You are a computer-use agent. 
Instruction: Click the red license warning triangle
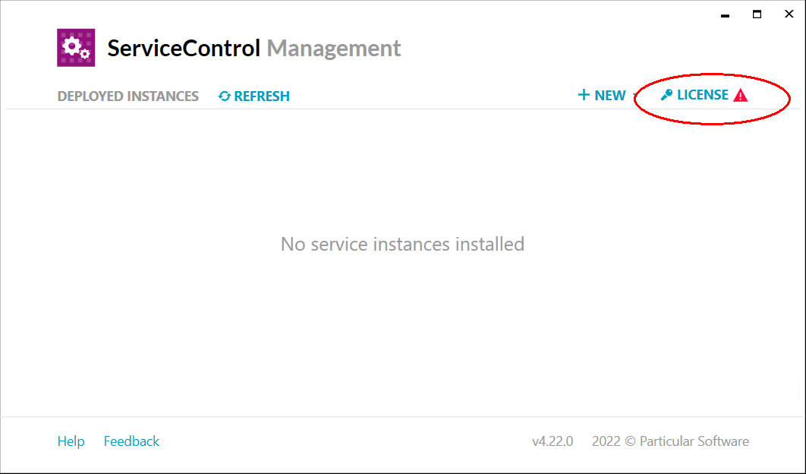pos(740,95)
